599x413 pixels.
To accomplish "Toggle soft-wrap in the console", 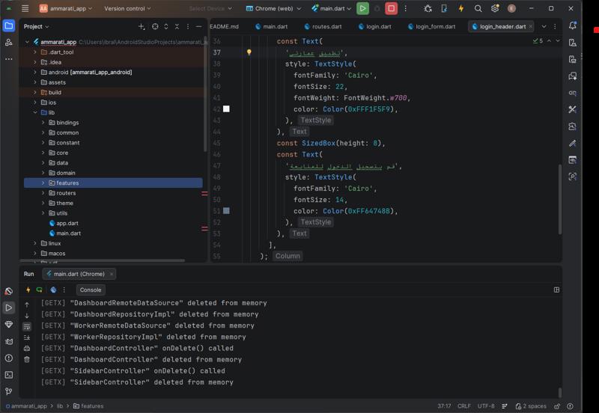I will click(x=27, y=327).
